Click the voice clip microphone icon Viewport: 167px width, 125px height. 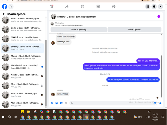click(52, 103)
